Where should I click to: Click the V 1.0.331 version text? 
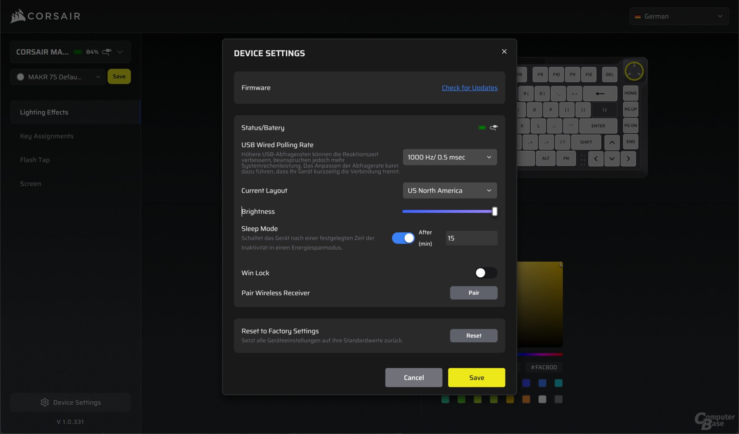(x=70, y=422)
